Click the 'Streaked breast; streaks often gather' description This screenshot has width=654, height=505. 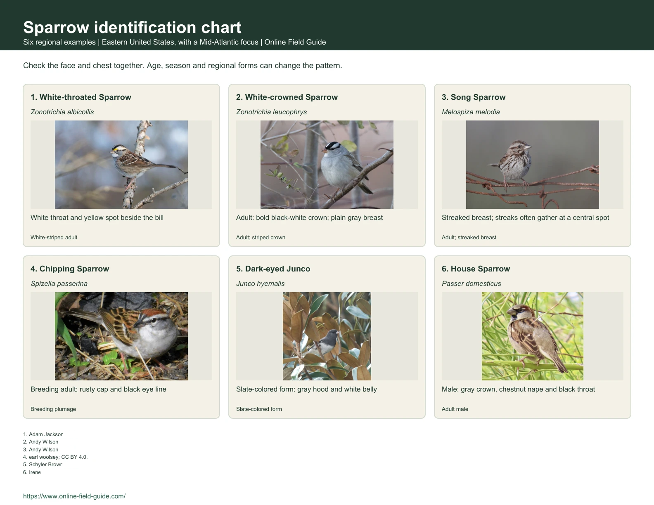[526, 217]
